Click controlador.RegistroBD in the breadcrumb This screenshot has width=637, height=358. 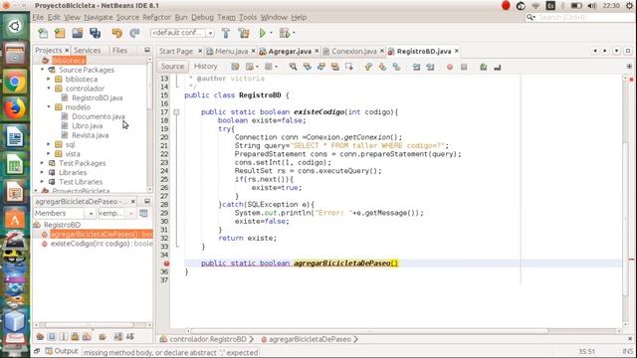(x=208, y=339)
